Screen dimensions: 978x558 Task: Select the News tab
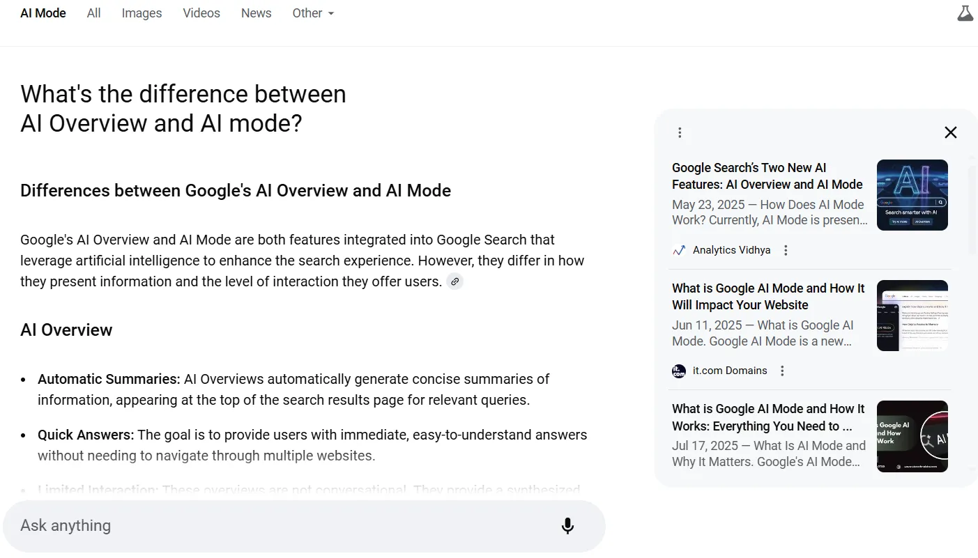(x=256, y=13)
